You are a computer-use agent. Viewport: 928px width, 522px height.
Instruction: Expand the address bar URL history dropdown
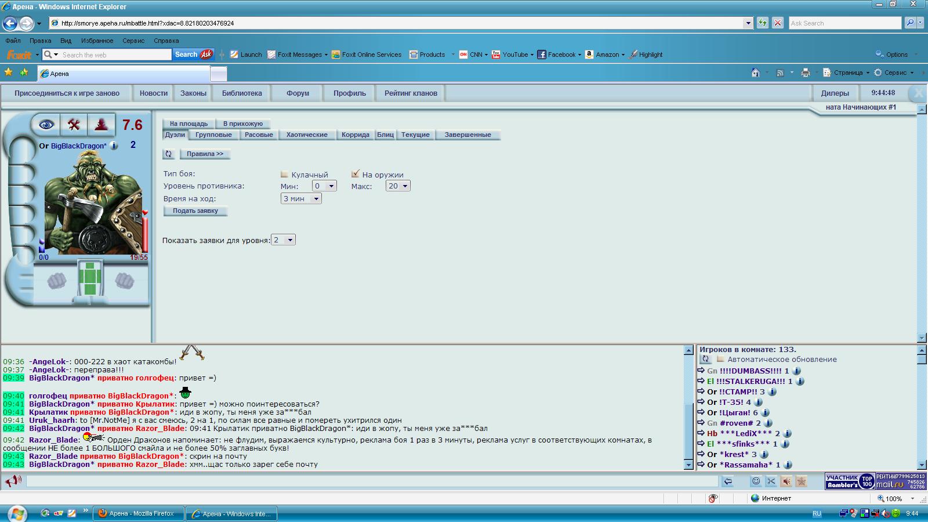click(748, 23)
